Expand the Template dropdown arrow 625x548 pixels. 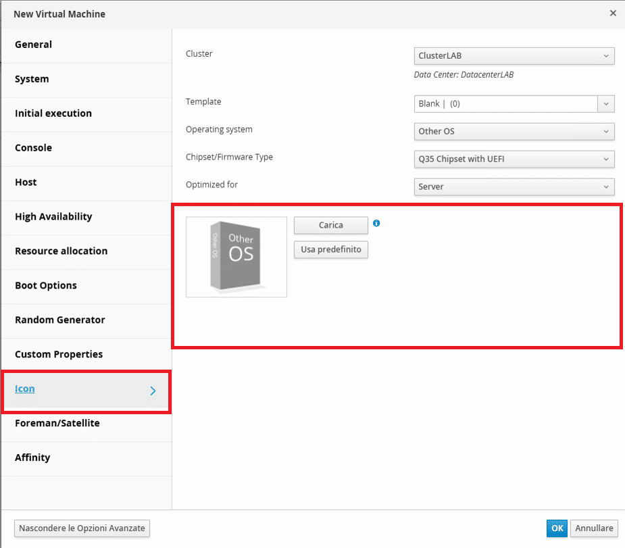click(606, 104)
